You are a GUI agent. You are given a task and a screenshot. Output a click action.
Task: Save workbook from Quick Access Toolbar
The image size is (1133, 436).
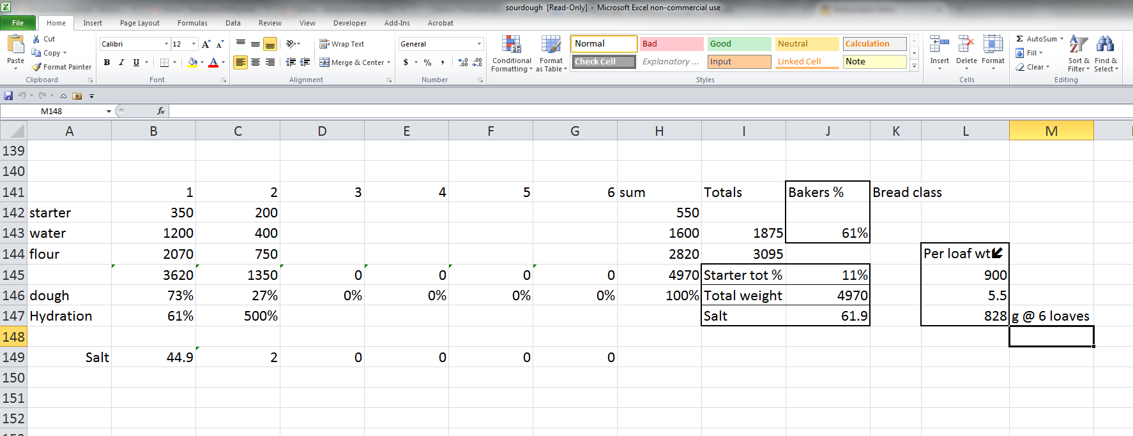point(8,96)
